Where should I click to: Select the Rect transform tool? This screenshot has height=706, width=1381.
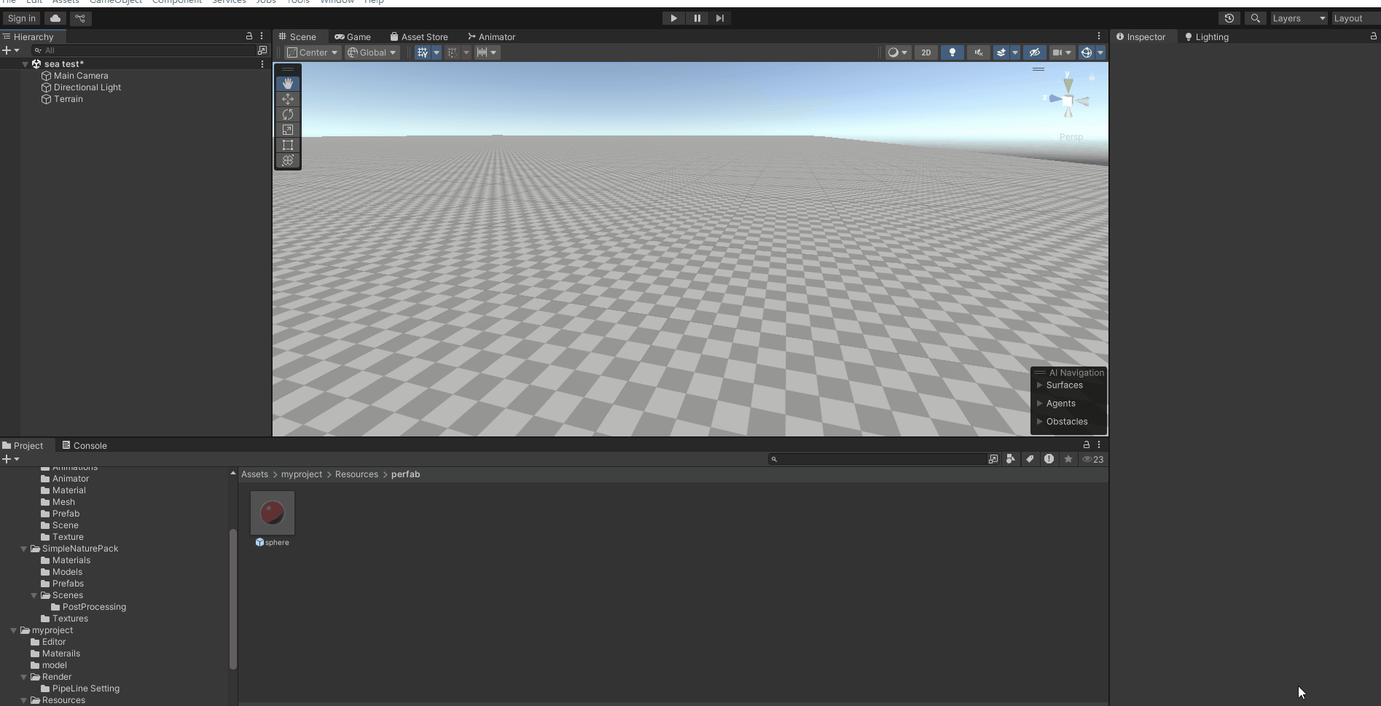[x=288, y=145]
